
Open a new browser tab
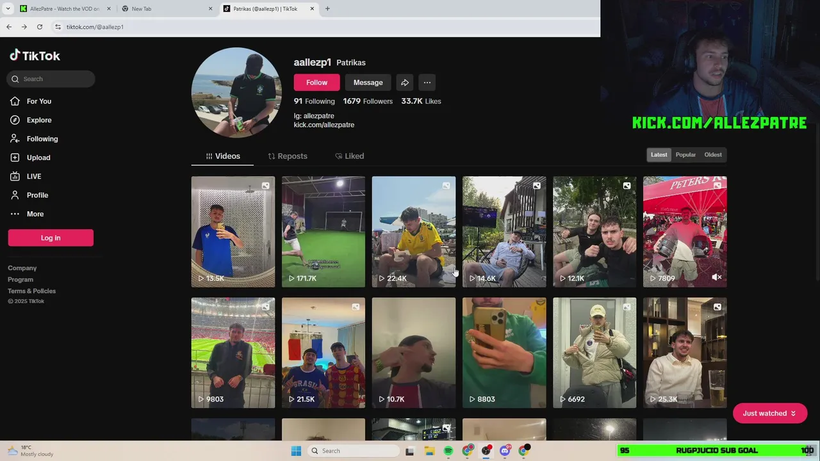327,9
